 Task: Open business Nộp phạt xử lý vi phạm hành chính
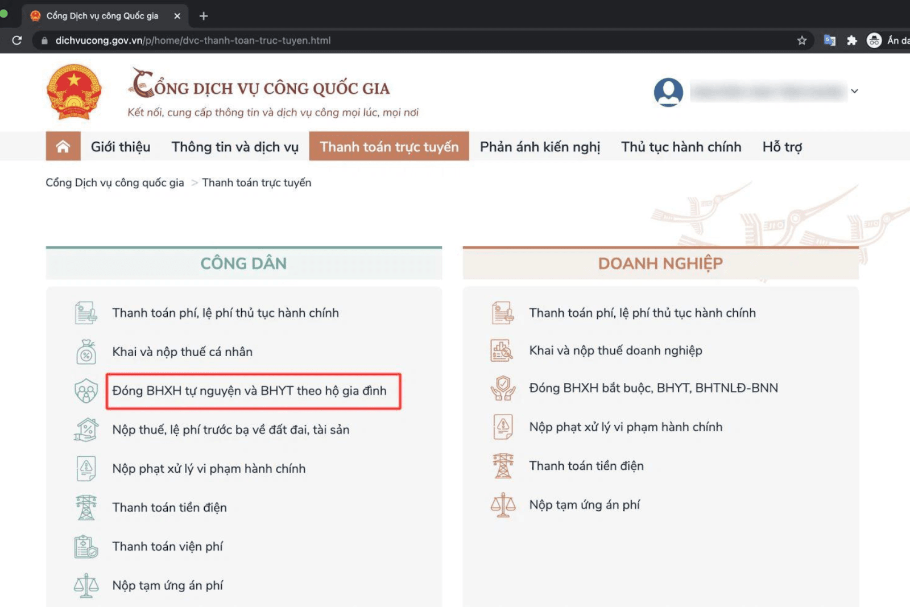point(626,427)
